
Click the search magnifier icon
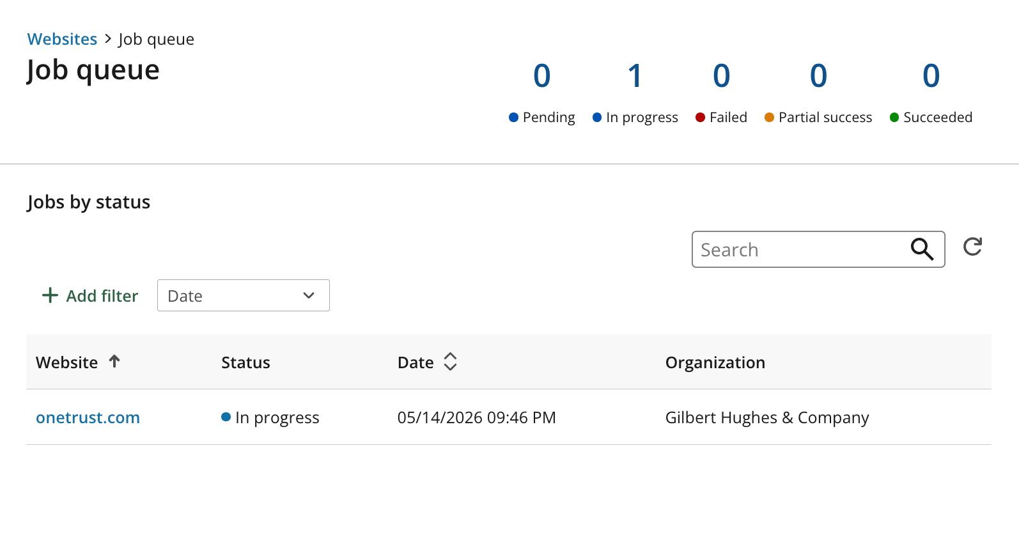pyautogui.click(x=922, y=249)
